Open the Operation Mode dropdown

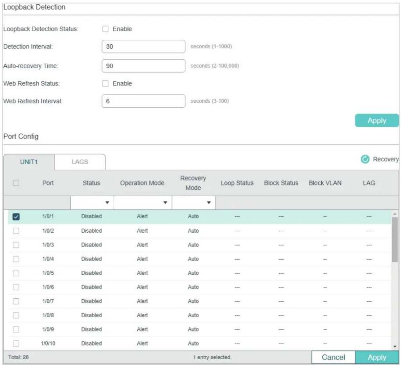pos(143,203)
